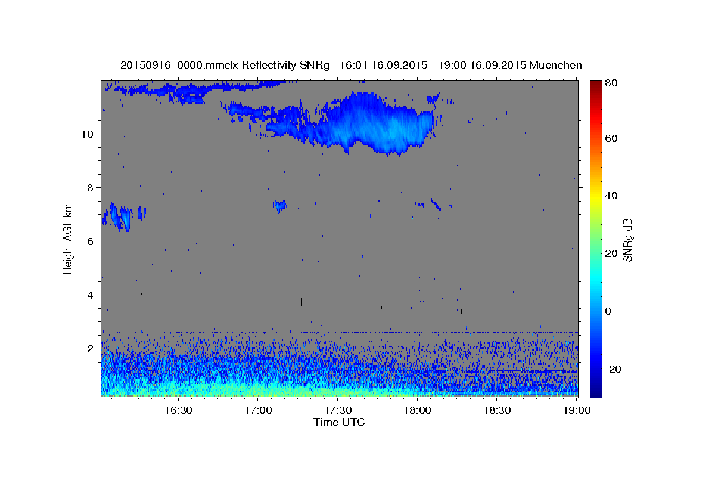
Task: Click the 'Height AGL km' axis label
Action: pos(69,238)
